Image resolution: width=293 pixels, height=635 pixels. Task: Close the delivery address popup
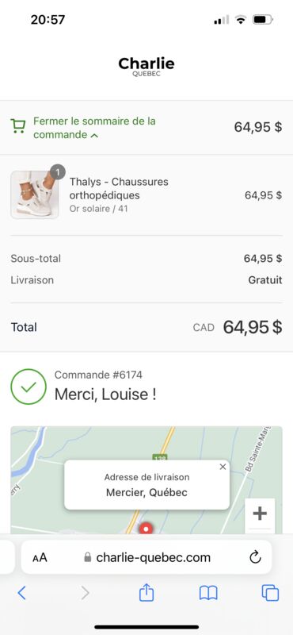pos(223,467)
